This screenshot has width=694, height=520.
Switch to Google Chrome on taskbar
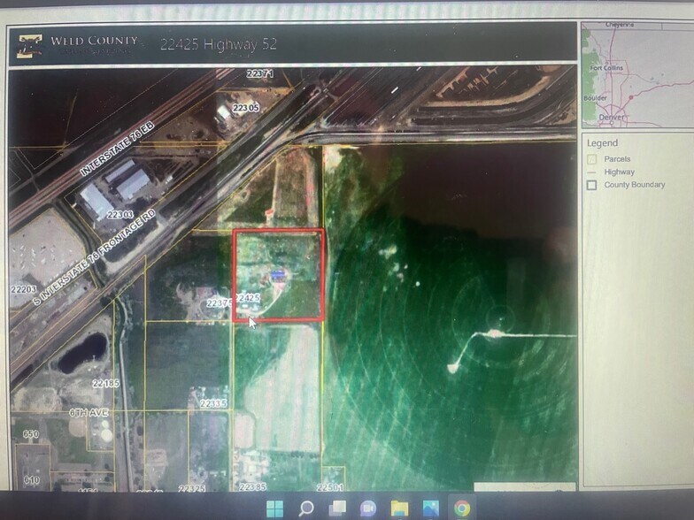(x=461, y=508)
